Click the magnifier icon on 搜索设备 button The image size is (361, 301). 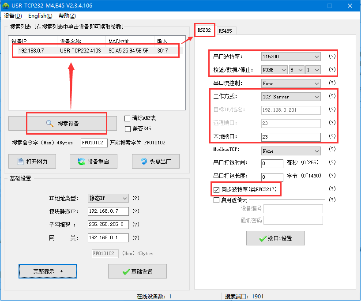50,124
